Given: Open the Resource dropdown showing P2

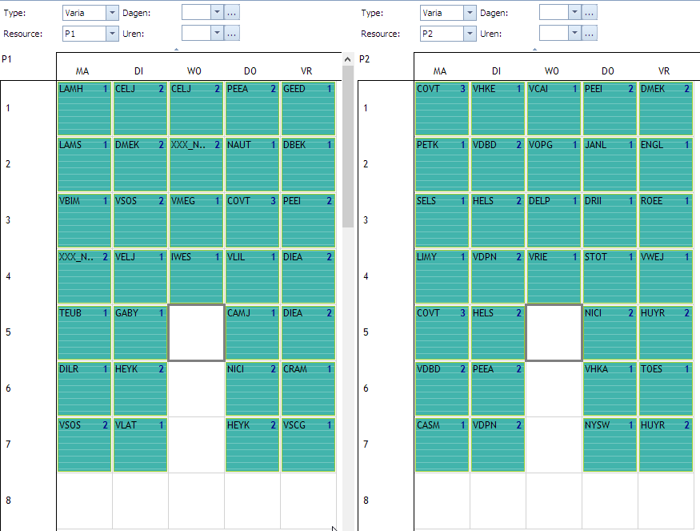Looking at the screenshot, I should click(470, 34).
